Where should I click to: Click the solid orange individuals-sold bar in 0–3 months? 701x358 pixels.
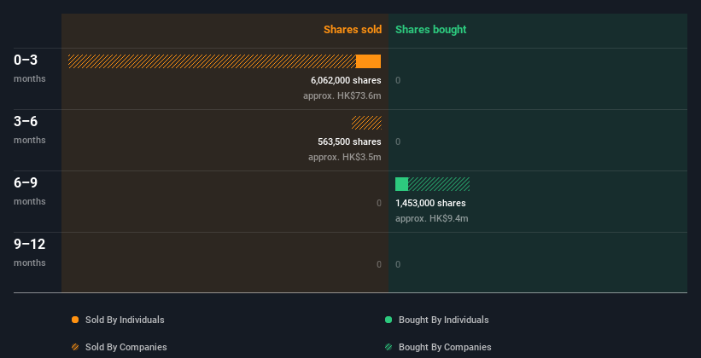coord(368,61)
